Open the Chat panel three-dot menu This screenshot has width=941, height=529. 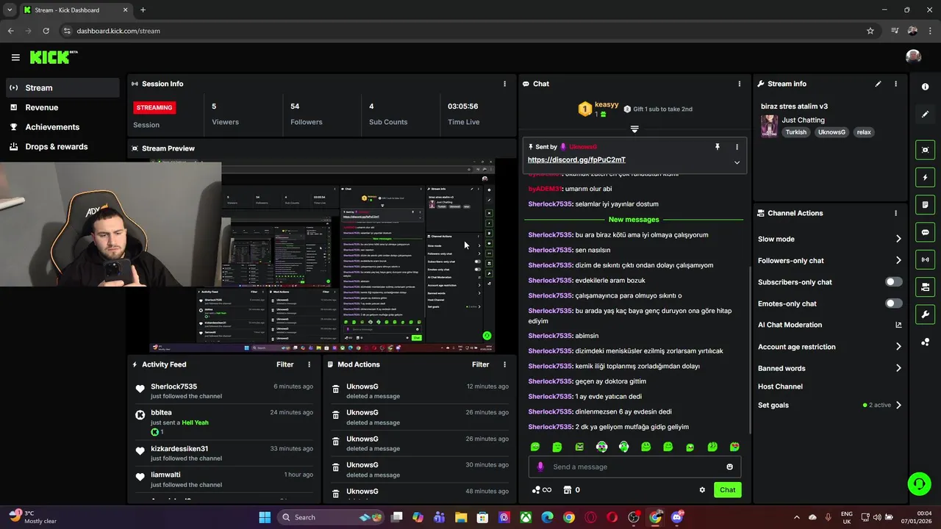740,84
